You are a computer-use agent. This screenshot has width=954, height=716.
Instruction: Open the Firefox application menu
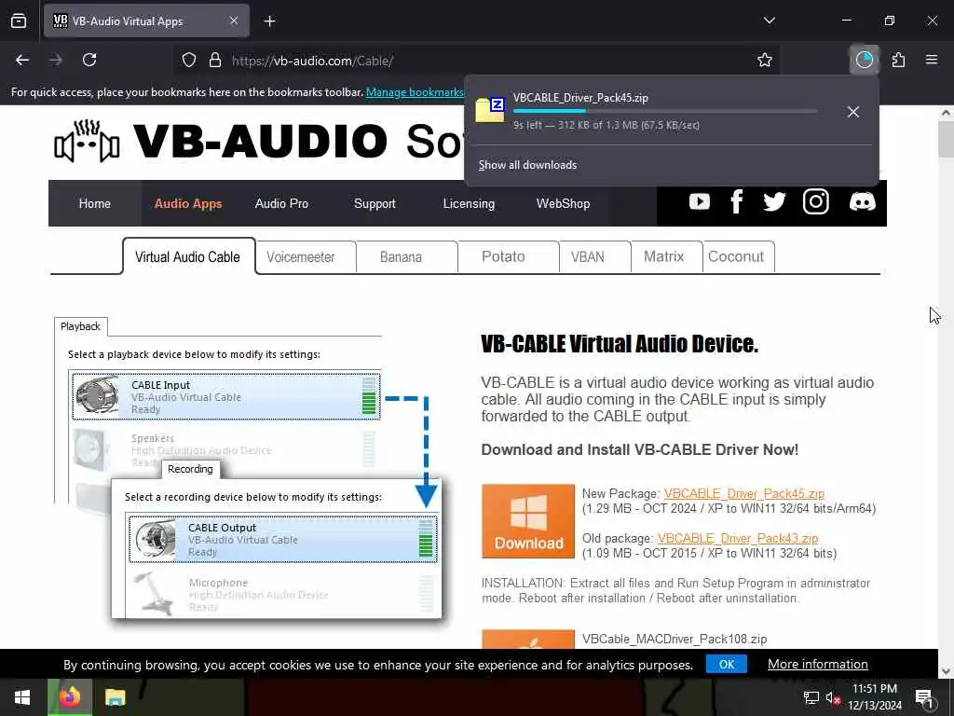(x=932, y=61)
